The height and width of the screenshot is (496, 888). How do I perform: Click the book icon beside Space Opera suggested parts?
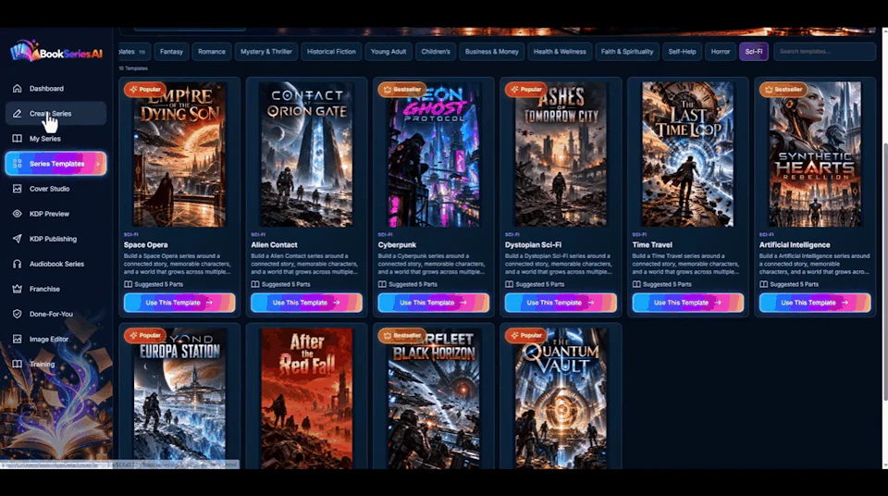click(128, 284)
